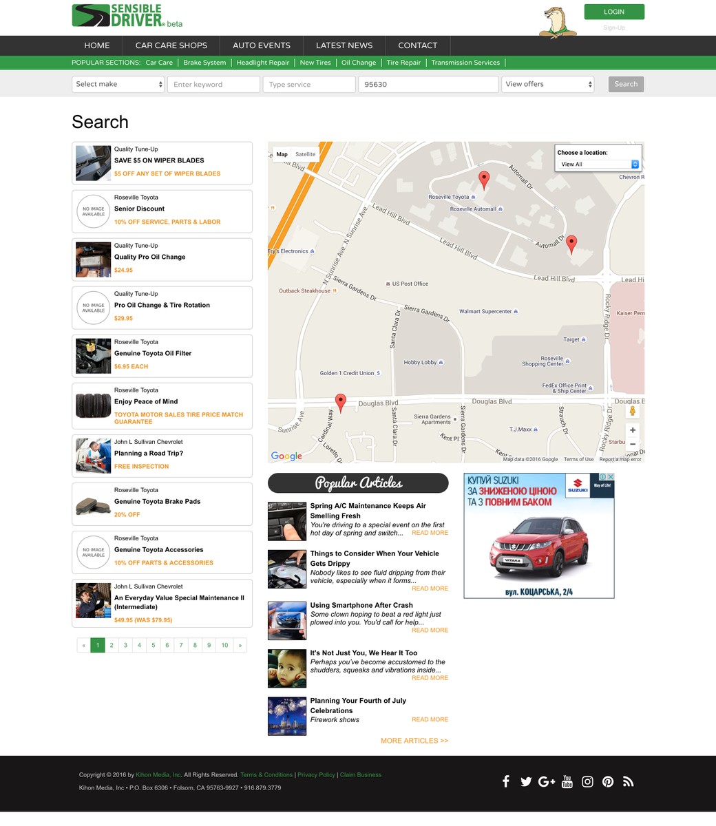716x826 pixels.
Task: Close the Suzuki ad with the X icon
Action: pos(610,476)
